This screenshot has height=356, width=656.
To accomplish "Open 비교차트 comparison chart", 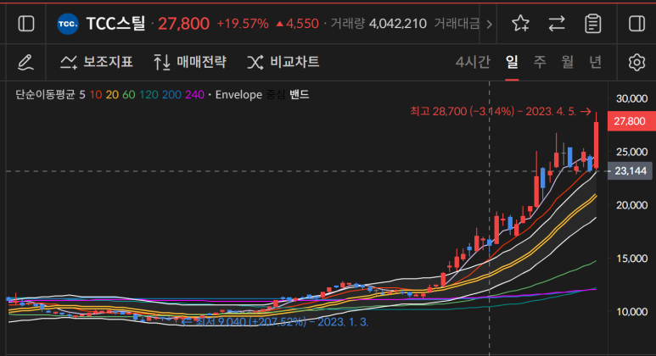I will [x=283, y=62].
